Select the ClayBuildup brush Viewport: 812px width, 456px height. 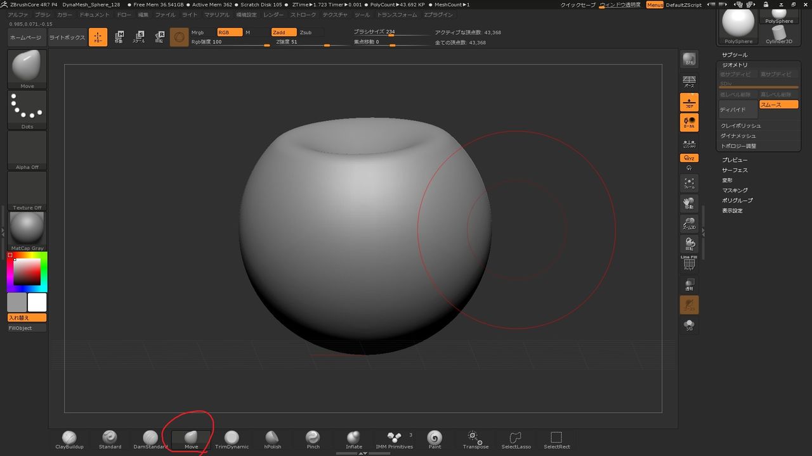(x=69, y=438)
